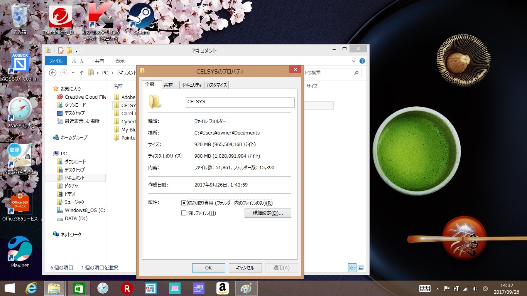Open Quick Access Toolbar customize dropdown
This screenshot has height=296, width=527.
(x=77, y=50)
